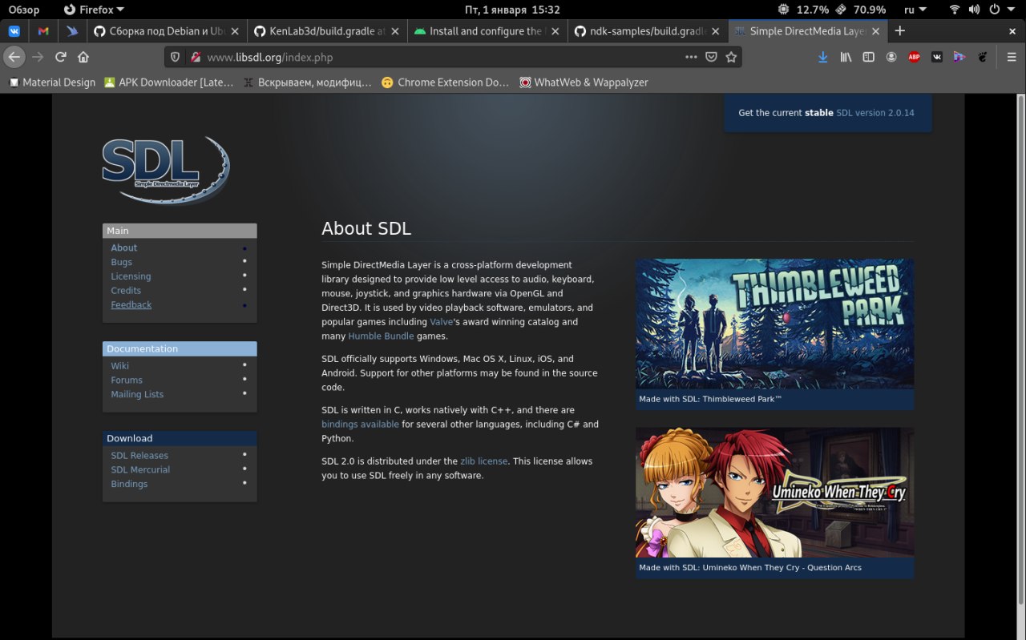Click the SDL logo
The height and width of the screenshot is (640, 1026).
coord(166,169)
